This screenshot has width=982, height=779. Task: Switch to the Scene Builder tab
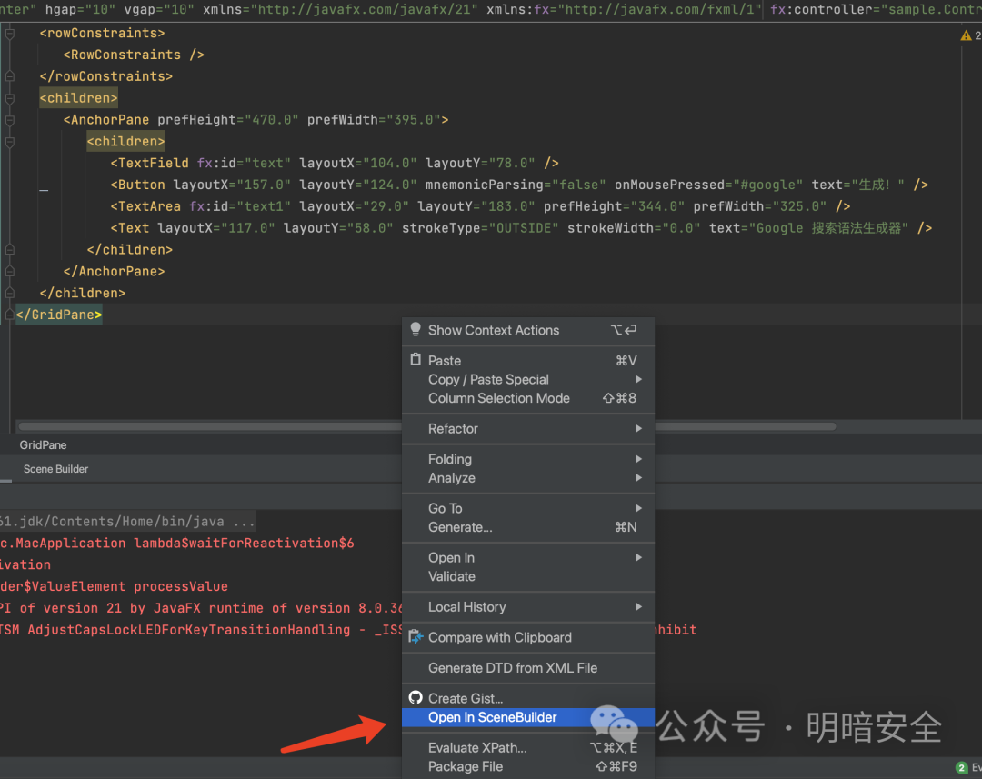[55, 469]
